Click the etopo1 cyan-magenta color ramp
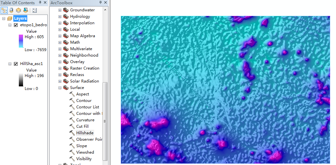This screenshot has height=165, width=336. [21, 41]
